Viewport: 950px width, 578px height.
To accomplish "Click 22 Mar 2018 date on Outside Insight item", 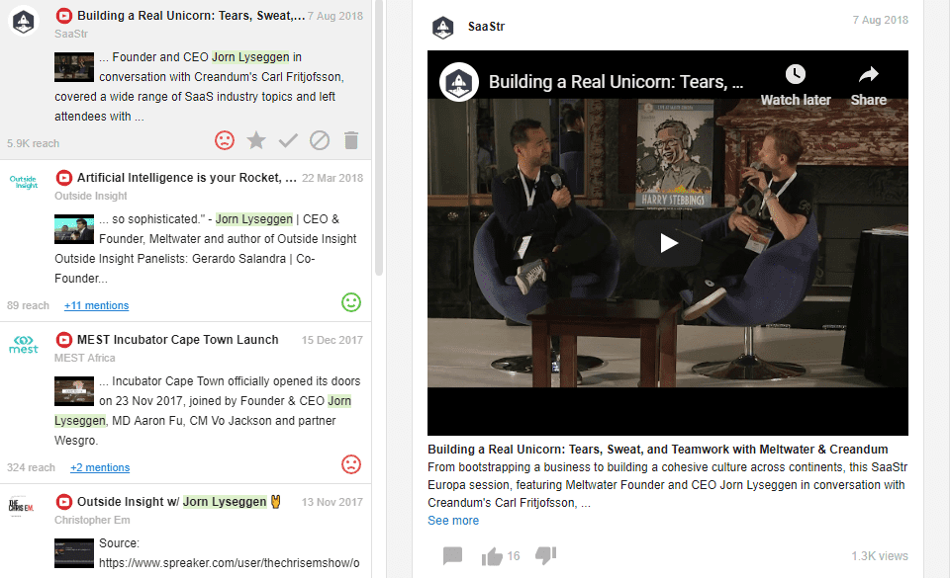I will point(332,178).
